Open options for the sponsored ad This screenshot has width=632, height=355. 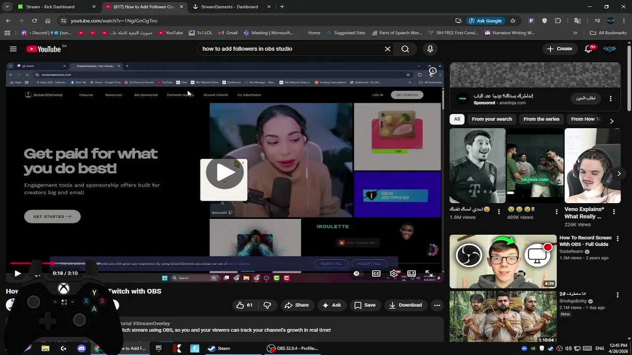(611, 99)
